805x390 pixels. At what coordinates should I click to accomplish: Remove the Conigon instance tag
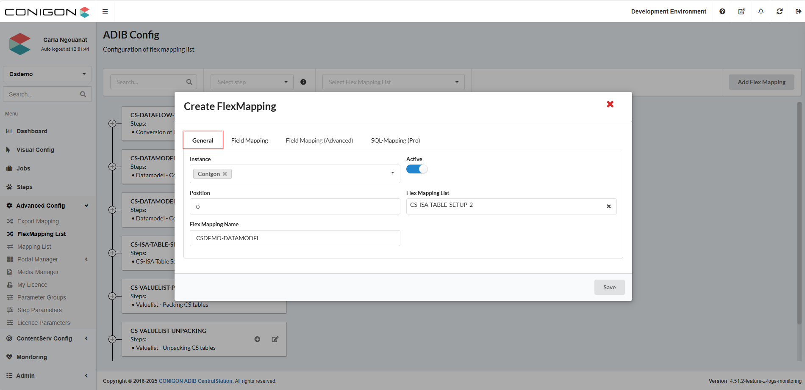tap(225, 174)
